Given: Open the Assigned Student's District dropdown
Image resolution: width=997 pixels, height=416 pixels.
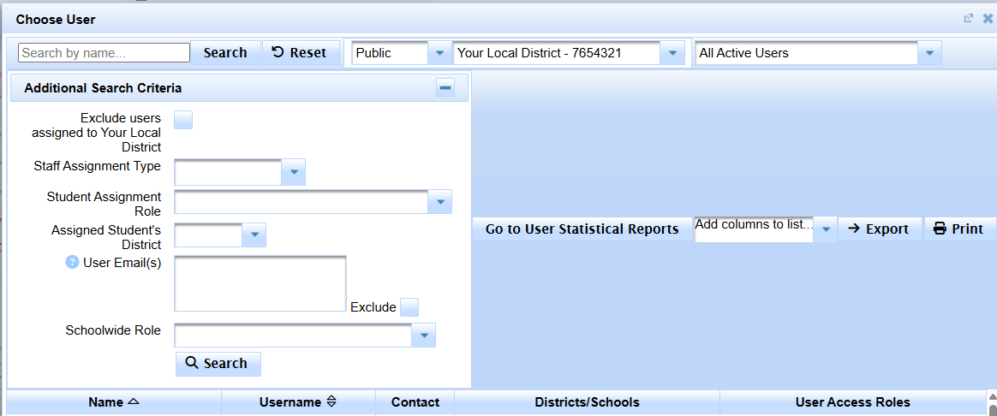Looking at the screenshot, I should pos(254,235).
